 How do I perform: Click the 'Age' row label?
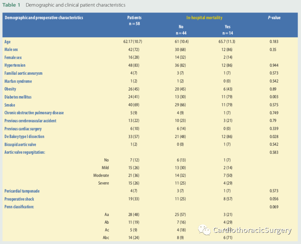[x=7, y=42]
